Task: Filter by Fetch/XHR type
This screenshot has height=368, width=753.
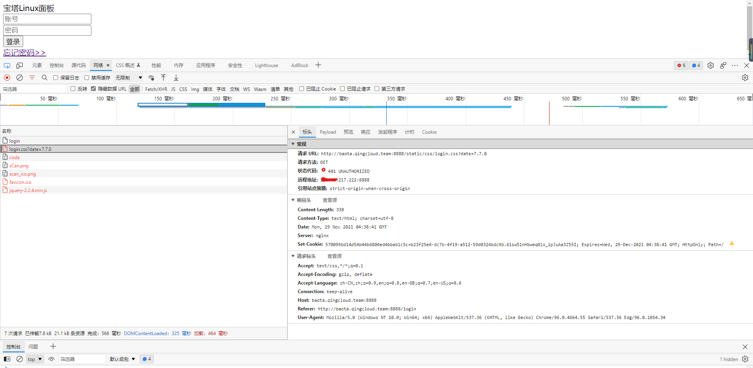Action: 156,89
